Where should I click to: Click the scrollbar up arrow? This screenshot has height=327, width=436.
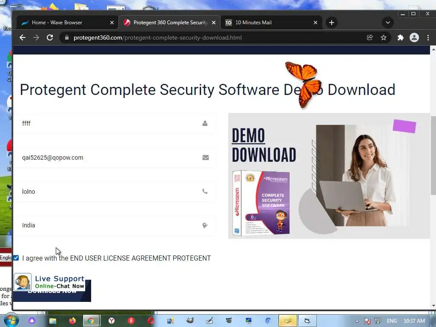coord(433,49)
